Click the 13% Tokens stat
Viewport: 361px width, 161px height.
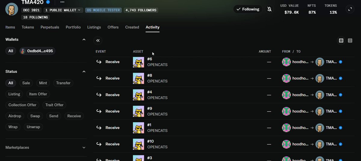[x=333, y=12]
